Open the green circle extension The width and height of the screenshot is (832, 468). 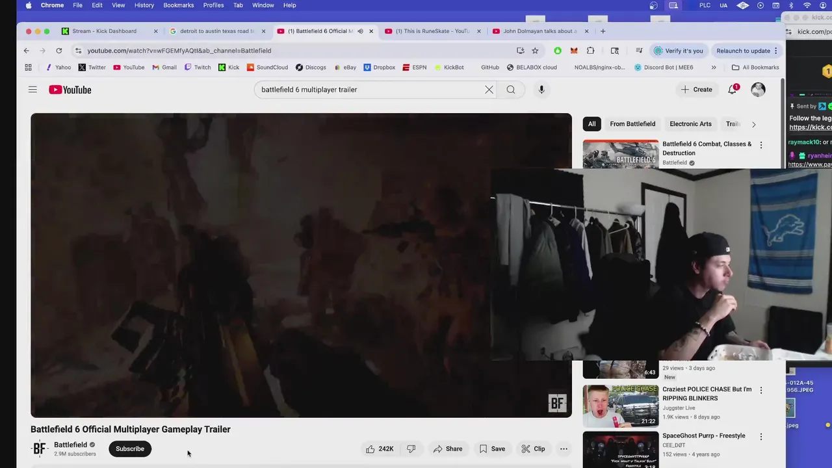(558, 51)
